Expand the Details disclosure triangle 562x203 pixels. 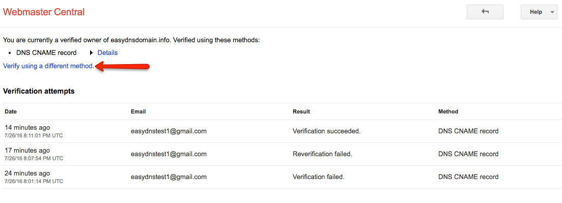92,52
